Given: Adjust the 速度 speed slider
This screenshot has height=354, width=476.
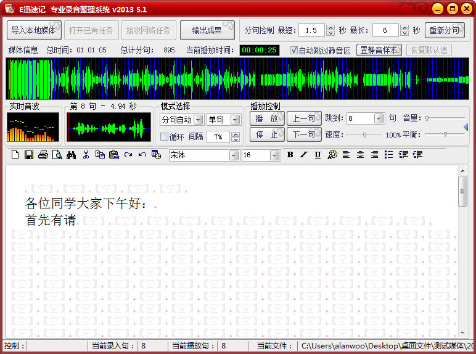Looking at the screenshot, I should pyautogui.click(x=364, y=134).
